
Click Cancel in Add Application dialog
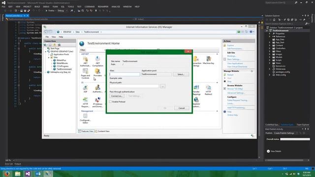click(x=182, y=108)
